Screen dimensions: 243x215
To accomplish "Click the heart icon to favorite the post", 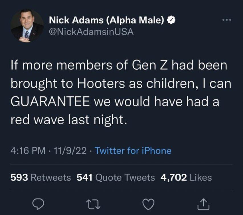I will [x=148, y=203].
